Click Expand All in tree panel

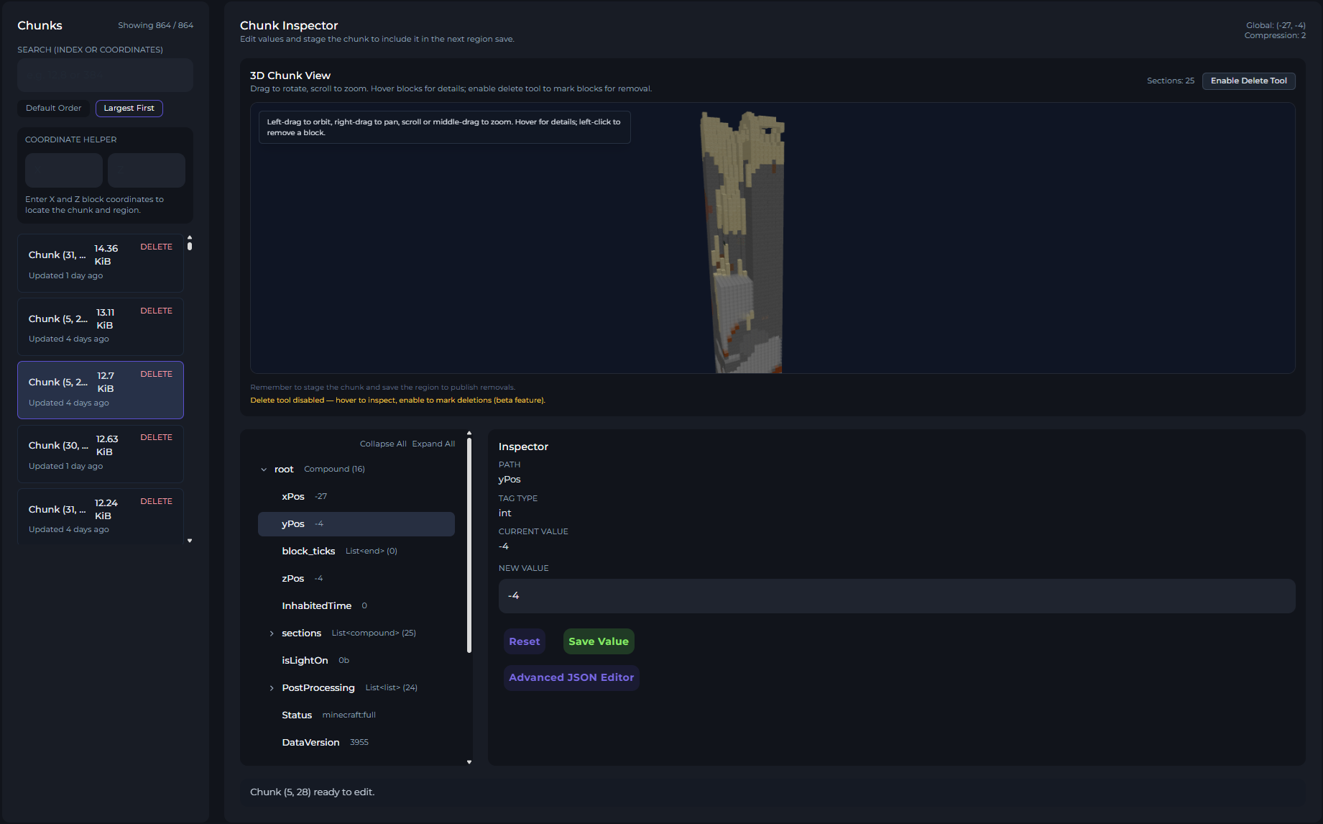pos(433,444)
